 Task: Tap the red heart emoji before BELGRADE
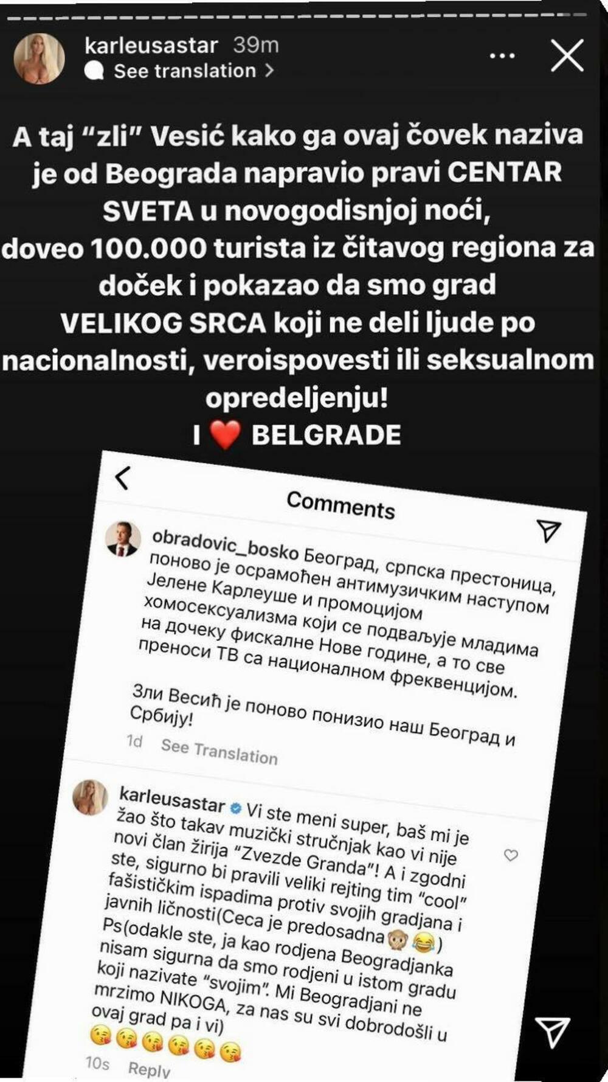(x=225, y=435)
